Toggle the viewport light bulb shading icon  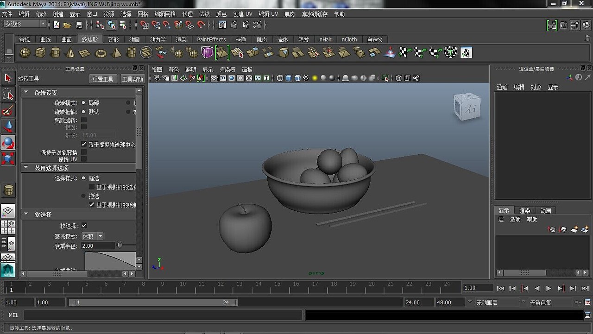point(315,78)
